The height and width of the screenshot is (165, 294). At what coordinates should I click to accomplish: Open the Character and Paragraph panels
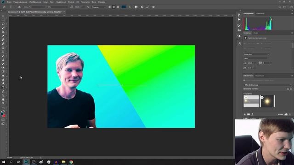136,7
